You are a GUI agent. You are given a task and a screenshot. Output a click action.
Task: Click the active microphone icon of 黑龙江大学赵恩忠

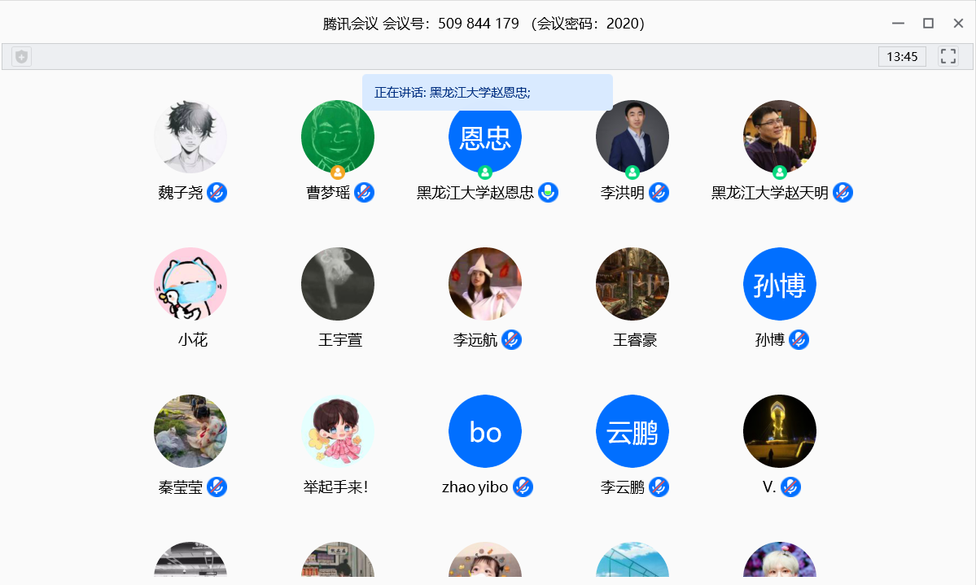coord(549,193)
